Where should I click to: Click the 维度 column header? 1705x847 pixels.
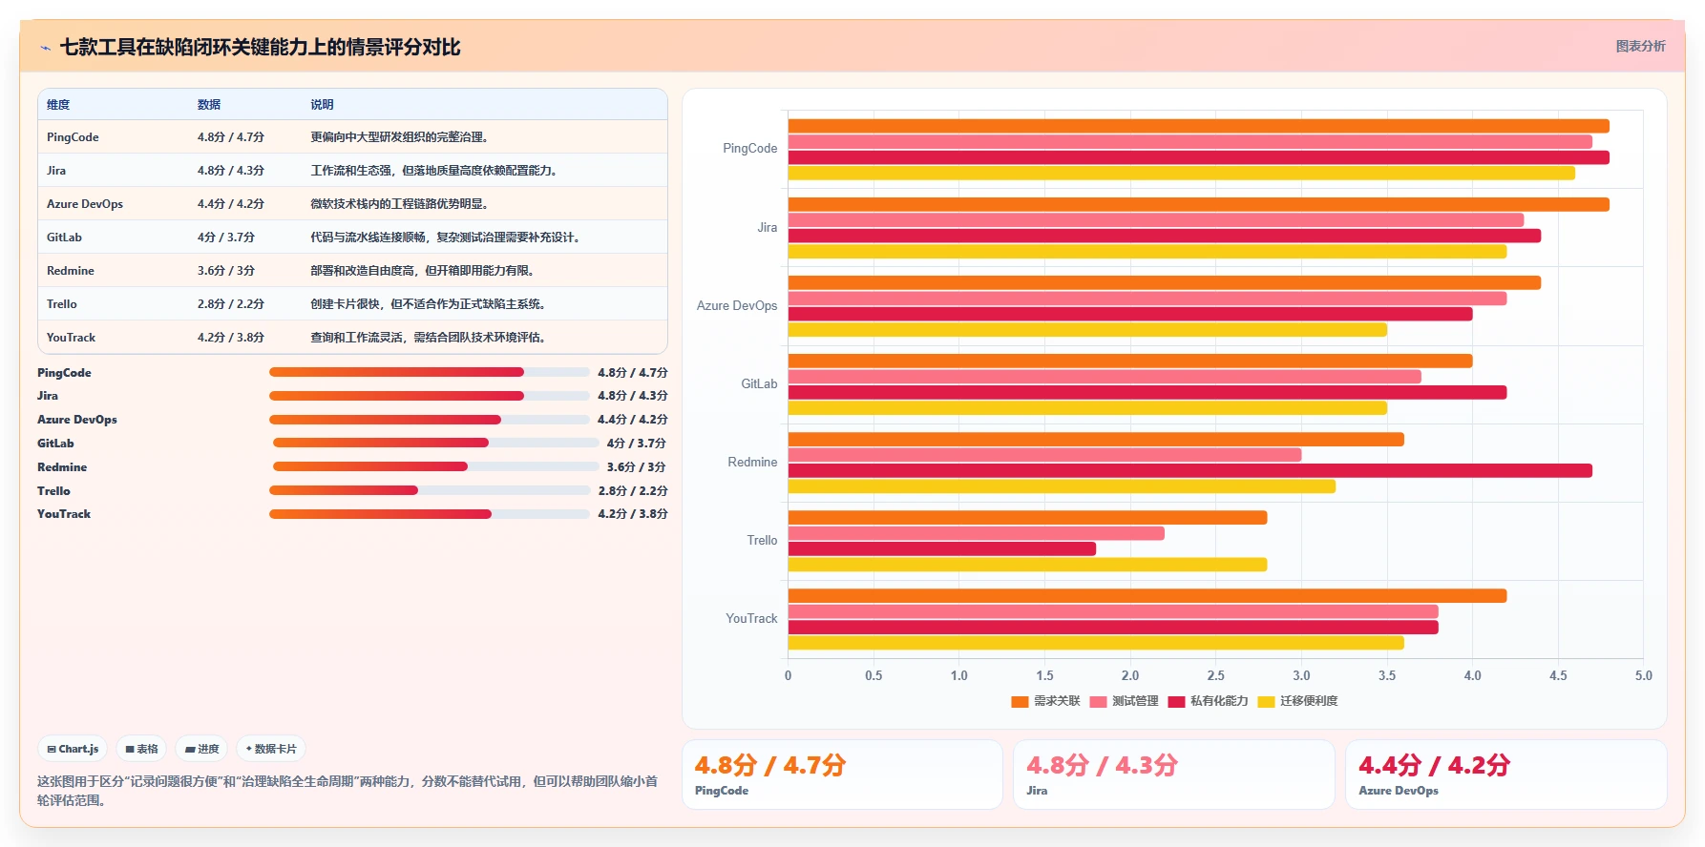point(58,105)
